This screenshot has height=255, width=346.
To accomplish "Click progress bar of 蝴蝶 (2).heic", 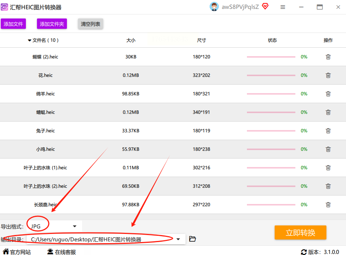I will point(271,57).
